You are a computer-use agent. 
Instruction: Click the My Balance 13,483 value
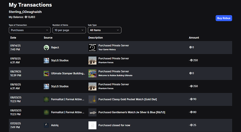click(31, 17)
